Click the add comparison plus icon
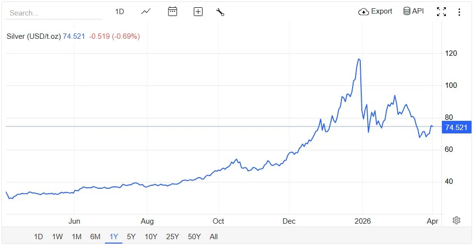 pos(198,12)
